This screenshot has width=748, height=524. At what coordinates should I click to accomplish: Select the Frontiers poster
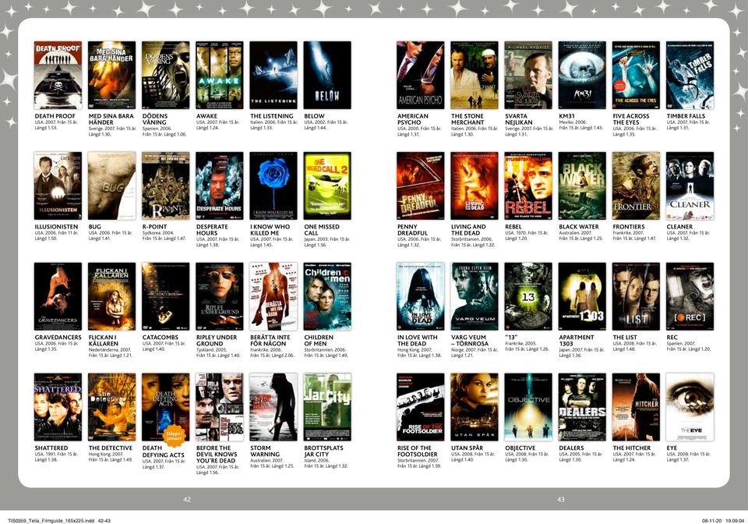tap(636, 186)
